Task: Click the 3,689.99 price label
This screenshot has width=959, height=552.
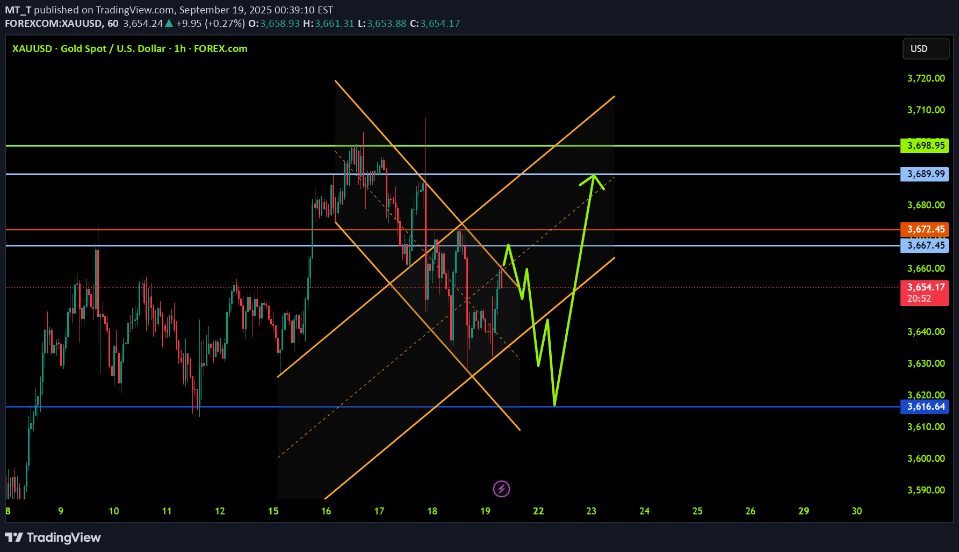Action: pyautogui.click(x=924, y=174)
